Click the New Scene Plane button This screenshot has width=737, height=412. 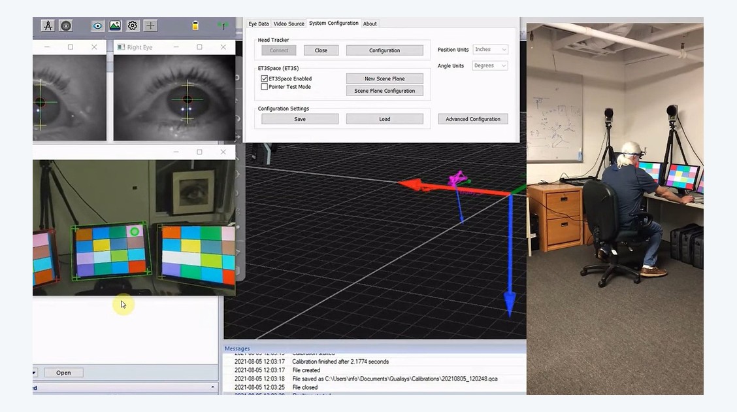384,78
